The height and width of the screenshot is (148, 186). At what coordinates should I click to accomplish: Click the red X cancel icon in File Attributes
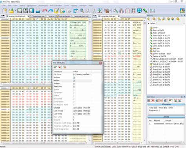click(60, 67)
